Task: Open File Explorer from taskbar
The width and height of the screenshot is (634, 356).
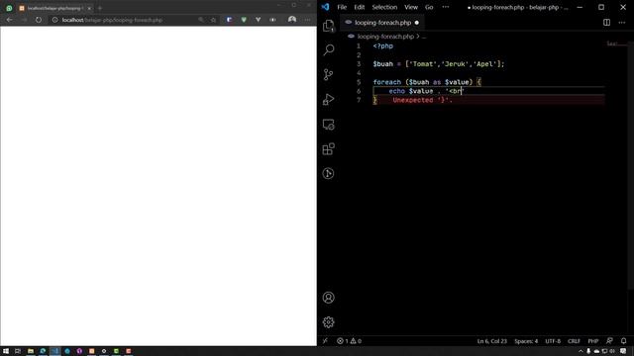Action: click(x=31, y=351)
